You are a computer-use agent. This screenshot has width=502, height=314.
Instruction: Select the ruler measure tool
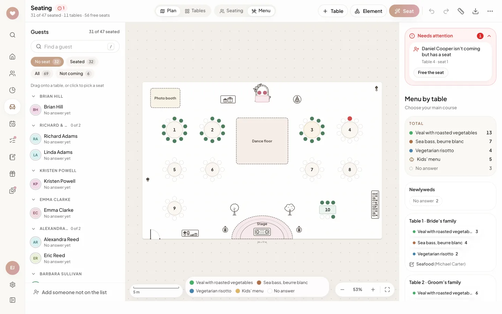click(x=461, y=11)
